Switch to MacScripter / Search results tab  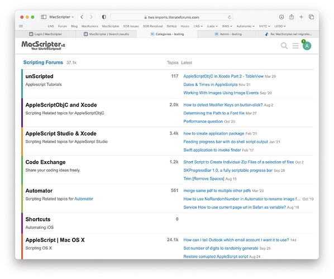click(106, 34)
